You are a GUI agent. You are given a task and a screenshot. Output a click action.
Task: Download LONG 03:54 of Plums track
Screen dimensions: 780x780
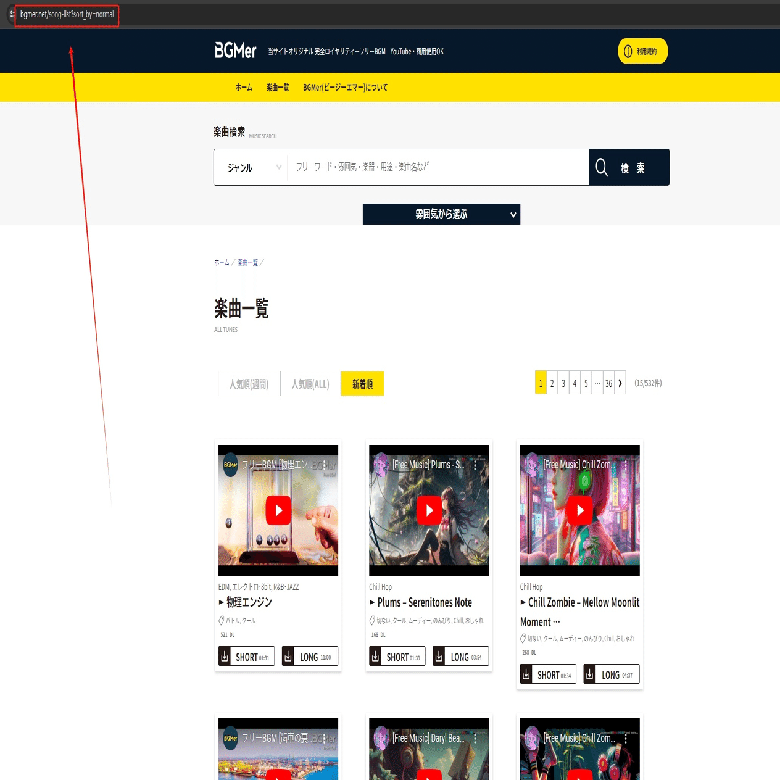[461, 656]
